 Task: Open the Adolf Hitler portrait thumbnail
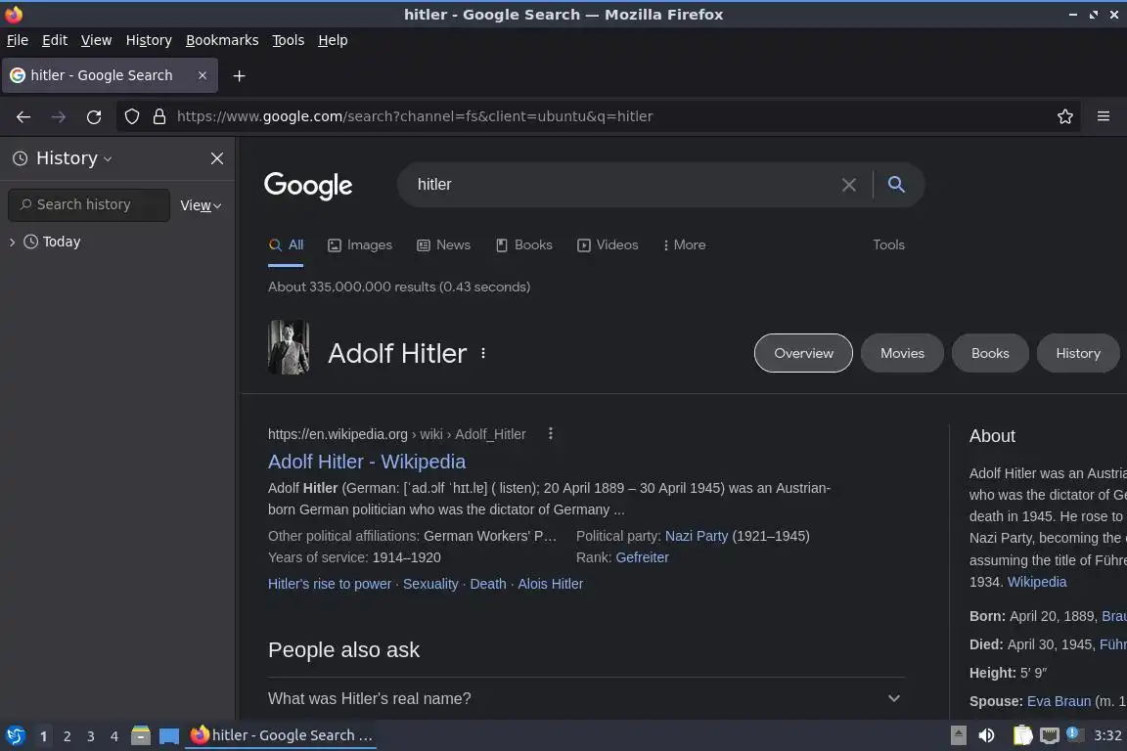(289, 347)
